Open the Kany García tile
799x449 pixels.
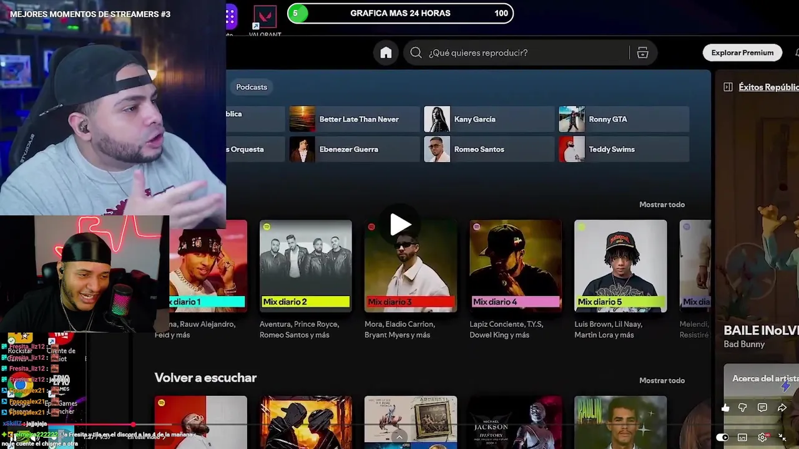(489, 119)
